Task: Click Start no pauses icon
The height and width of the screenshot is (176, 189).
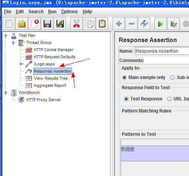Action: pyautogui.click(x=173, y=24)
